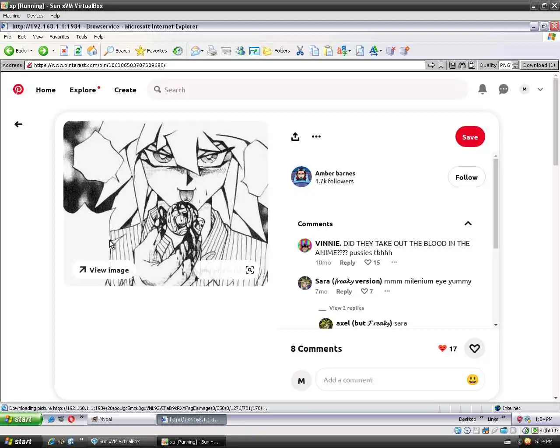This screenshot has width=560, height=448.
Task: Click the Messenger people icon
Action: pos(240,51)
